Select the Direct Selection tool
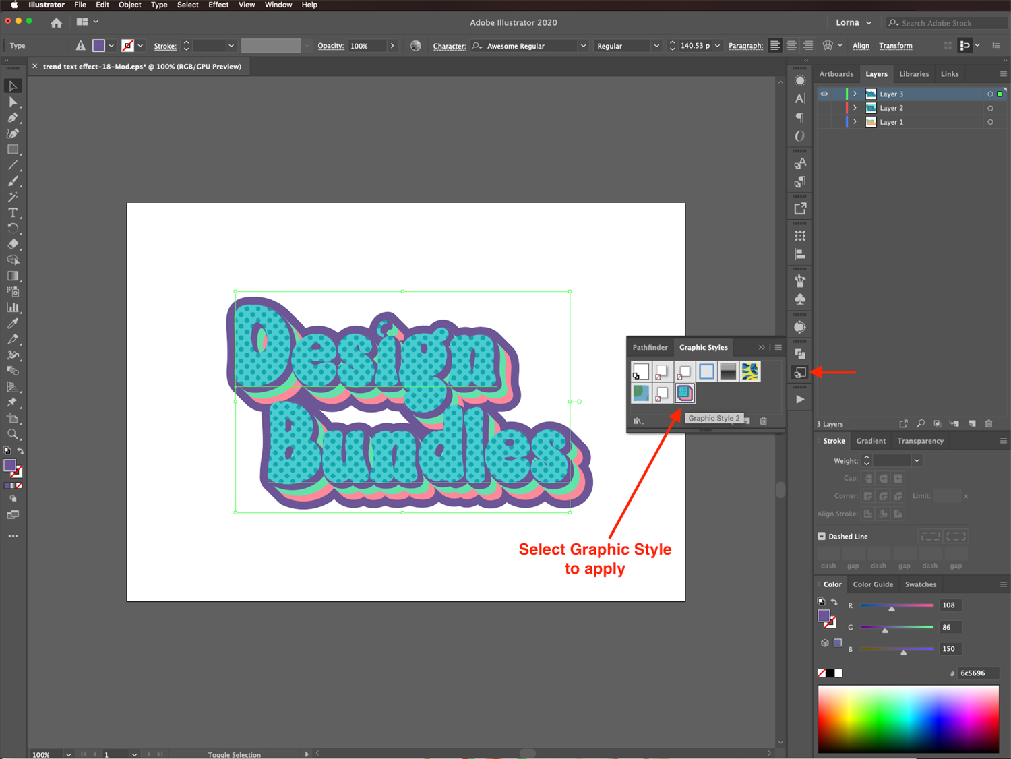The width and height of the screenshot is (1011, 759). click(x=13, y=102)
